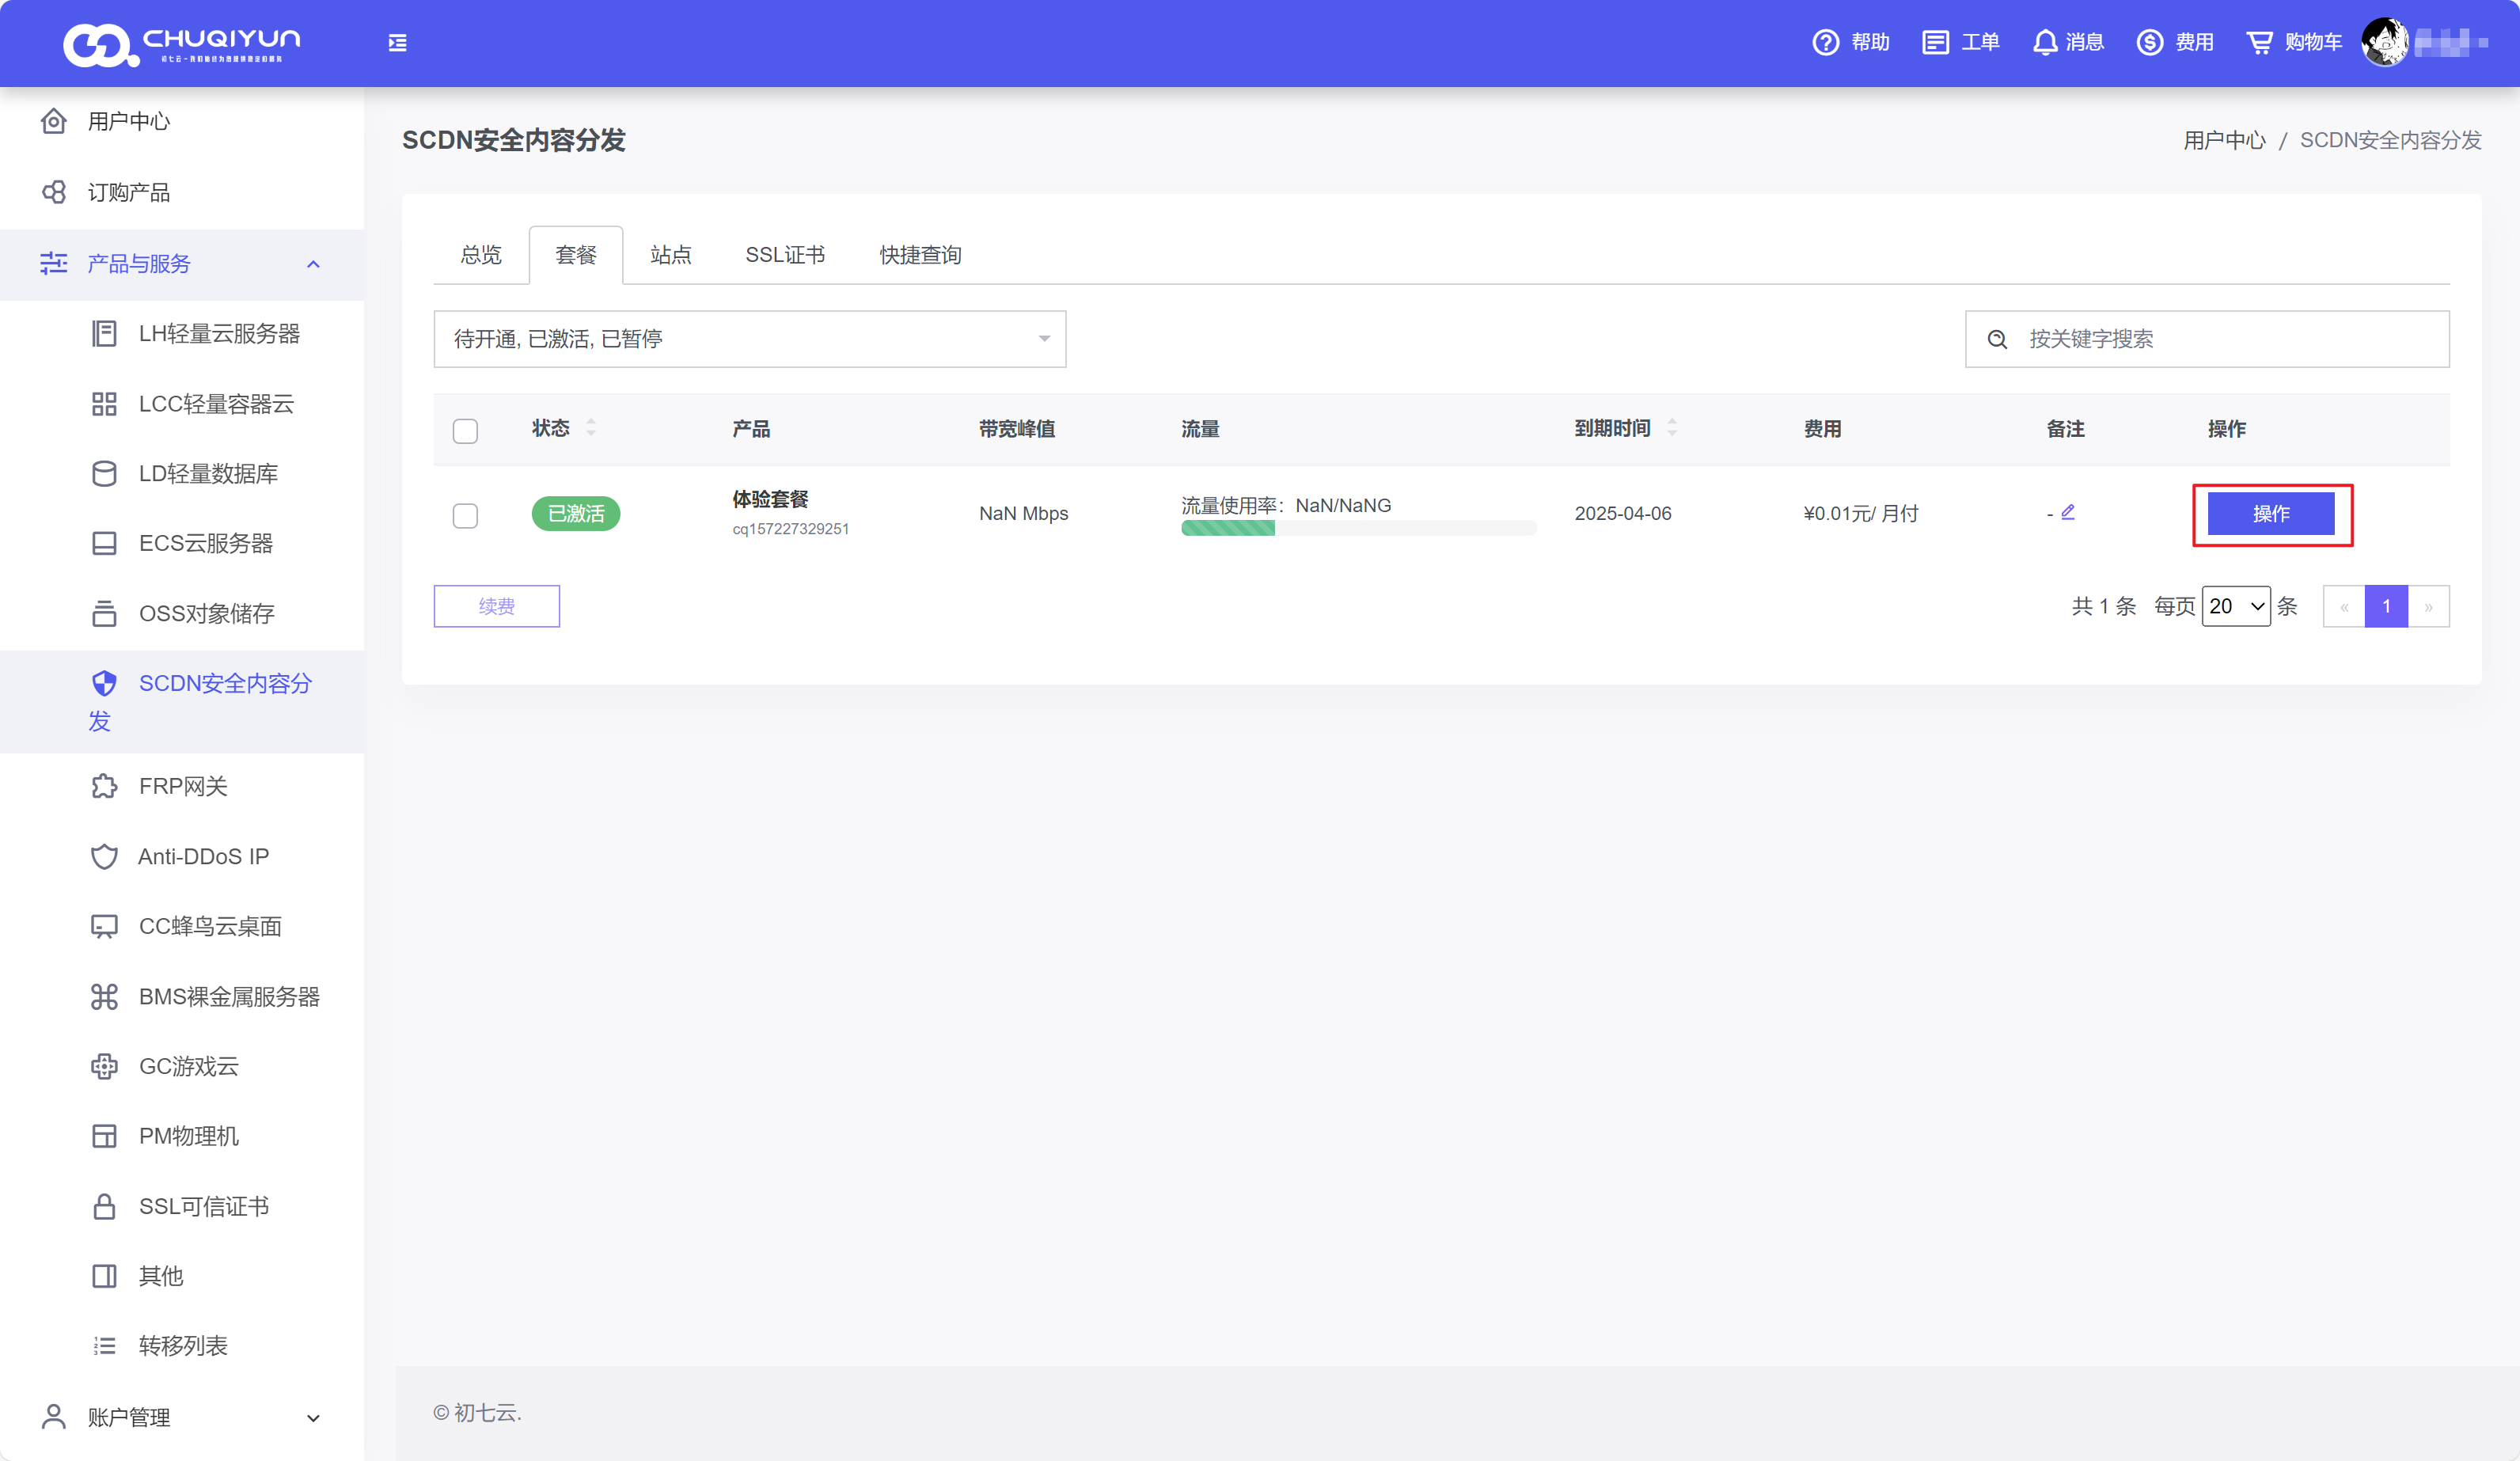Open the per-page count dropdown

pos(2236,606)
